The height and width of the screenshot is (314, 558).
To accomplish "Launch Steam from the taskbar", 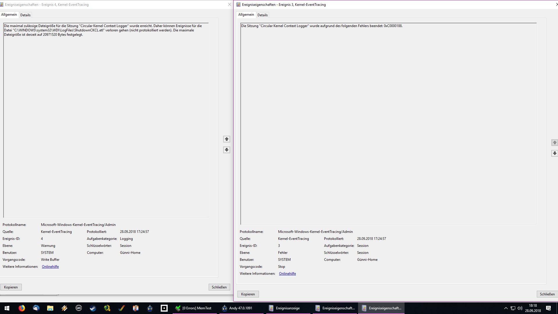I will 93,308.
